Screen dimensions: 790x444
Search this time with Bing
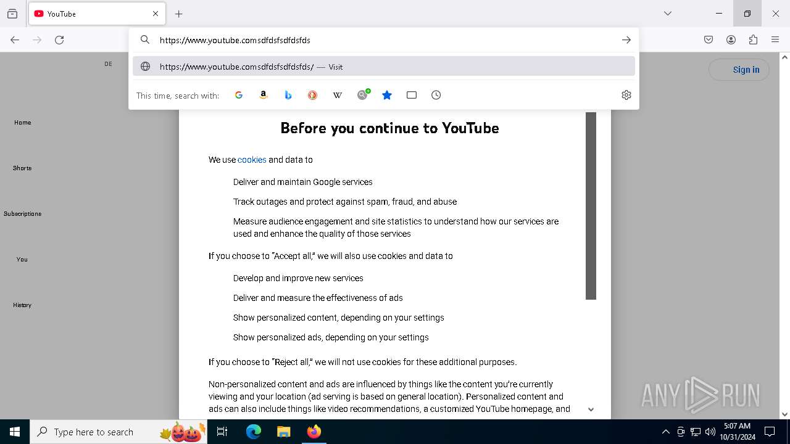(x=288, y=95)
